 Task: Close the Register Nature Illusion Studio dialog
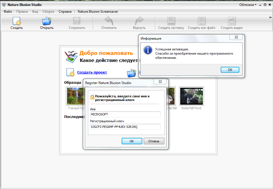(160, 81)
